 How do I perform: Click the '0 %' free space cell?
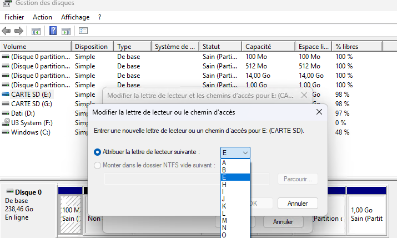click(340, 123)
